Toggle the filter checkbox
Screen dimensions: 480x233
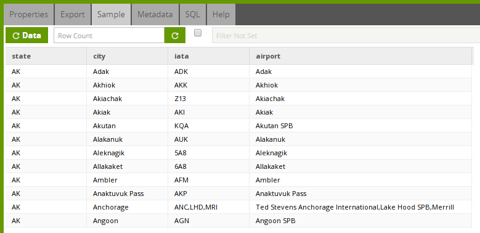pos(198,33)
